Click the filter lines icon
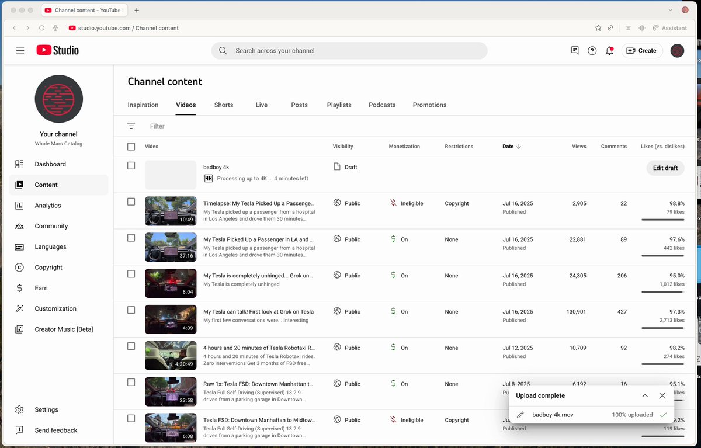This screenshot has height=448, width=701. click(x=131, y=126)
